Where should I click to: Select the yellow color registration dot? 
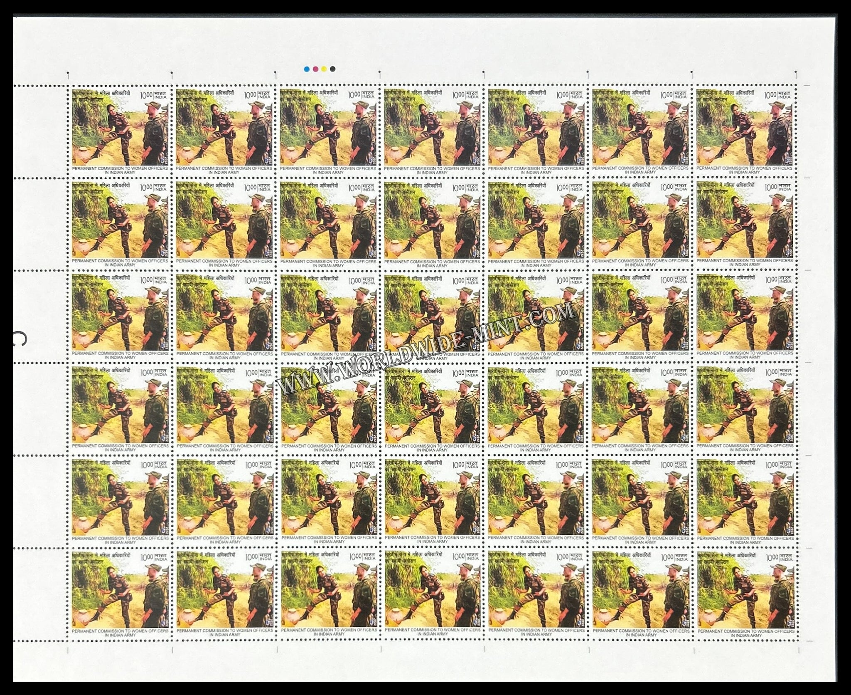tap(324, 69)
